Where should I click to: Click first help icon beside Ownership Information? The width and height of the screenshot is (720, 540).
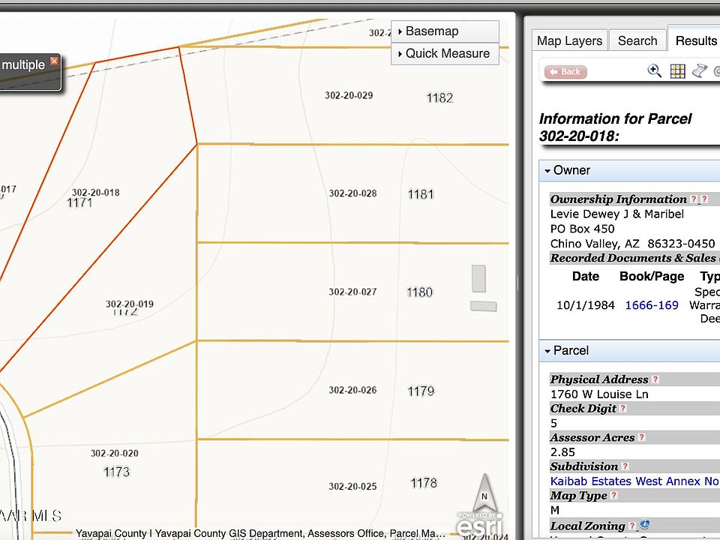pos(694,199)
